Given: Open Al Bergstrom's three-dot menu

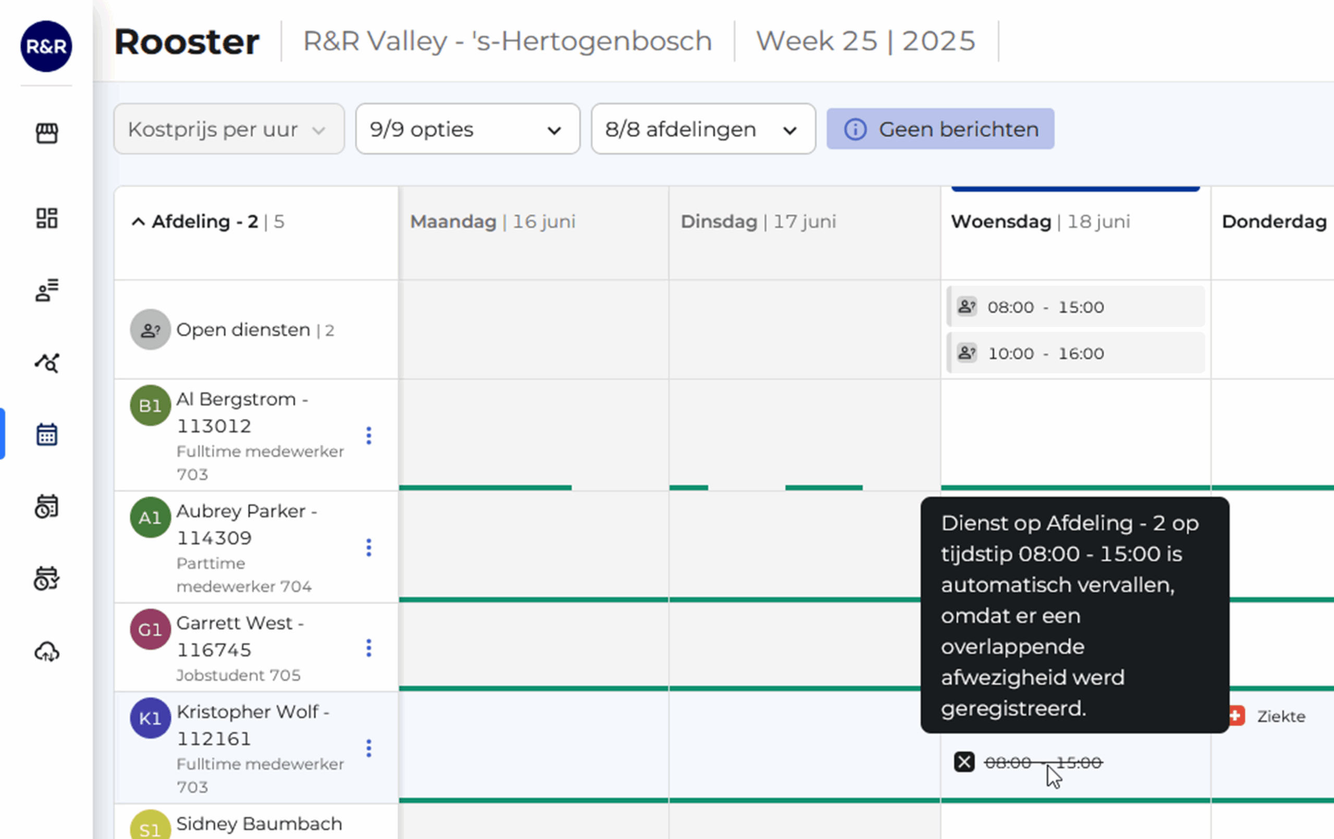Looking at the screenshot, I should click(368, 436).
